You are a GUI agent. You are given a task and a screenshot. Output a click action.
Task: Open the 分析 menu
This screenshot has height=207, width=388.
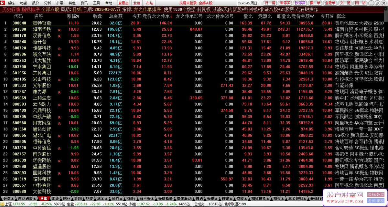48,3
